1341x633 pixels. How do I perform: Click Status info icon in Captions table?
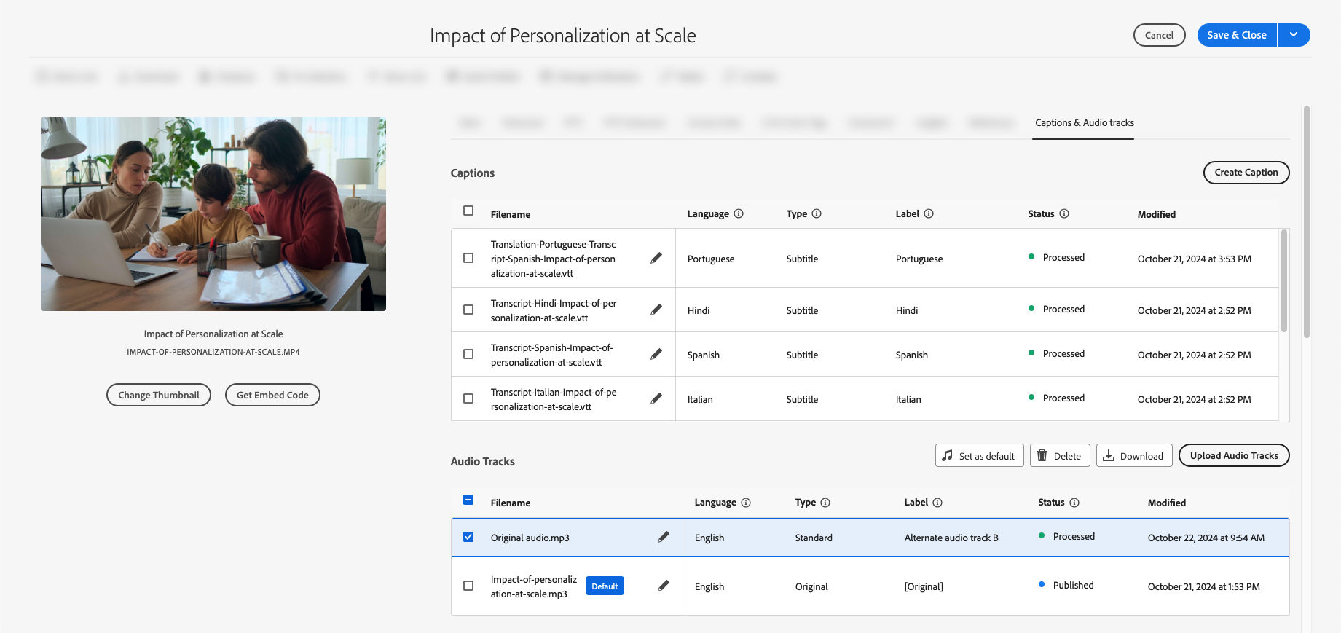coord(1064,213)
